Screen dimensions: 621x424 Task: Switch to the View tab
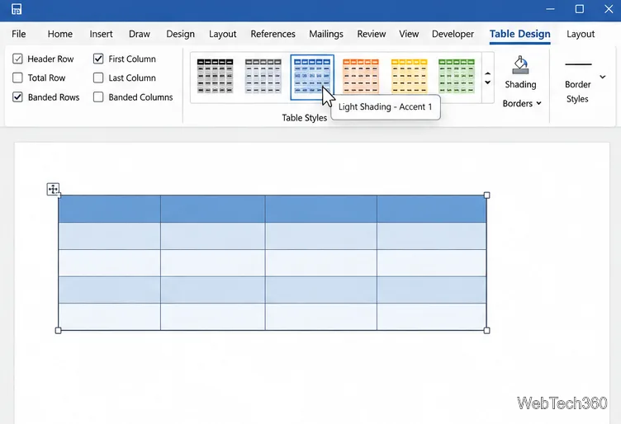click(409, 34)
